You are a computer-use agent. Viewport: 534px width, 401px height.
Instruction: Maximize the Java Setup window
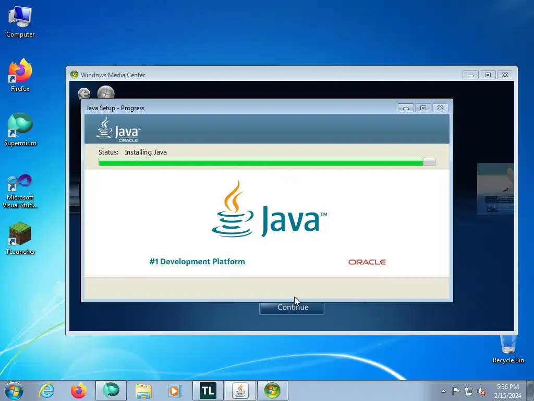[423, 108]
